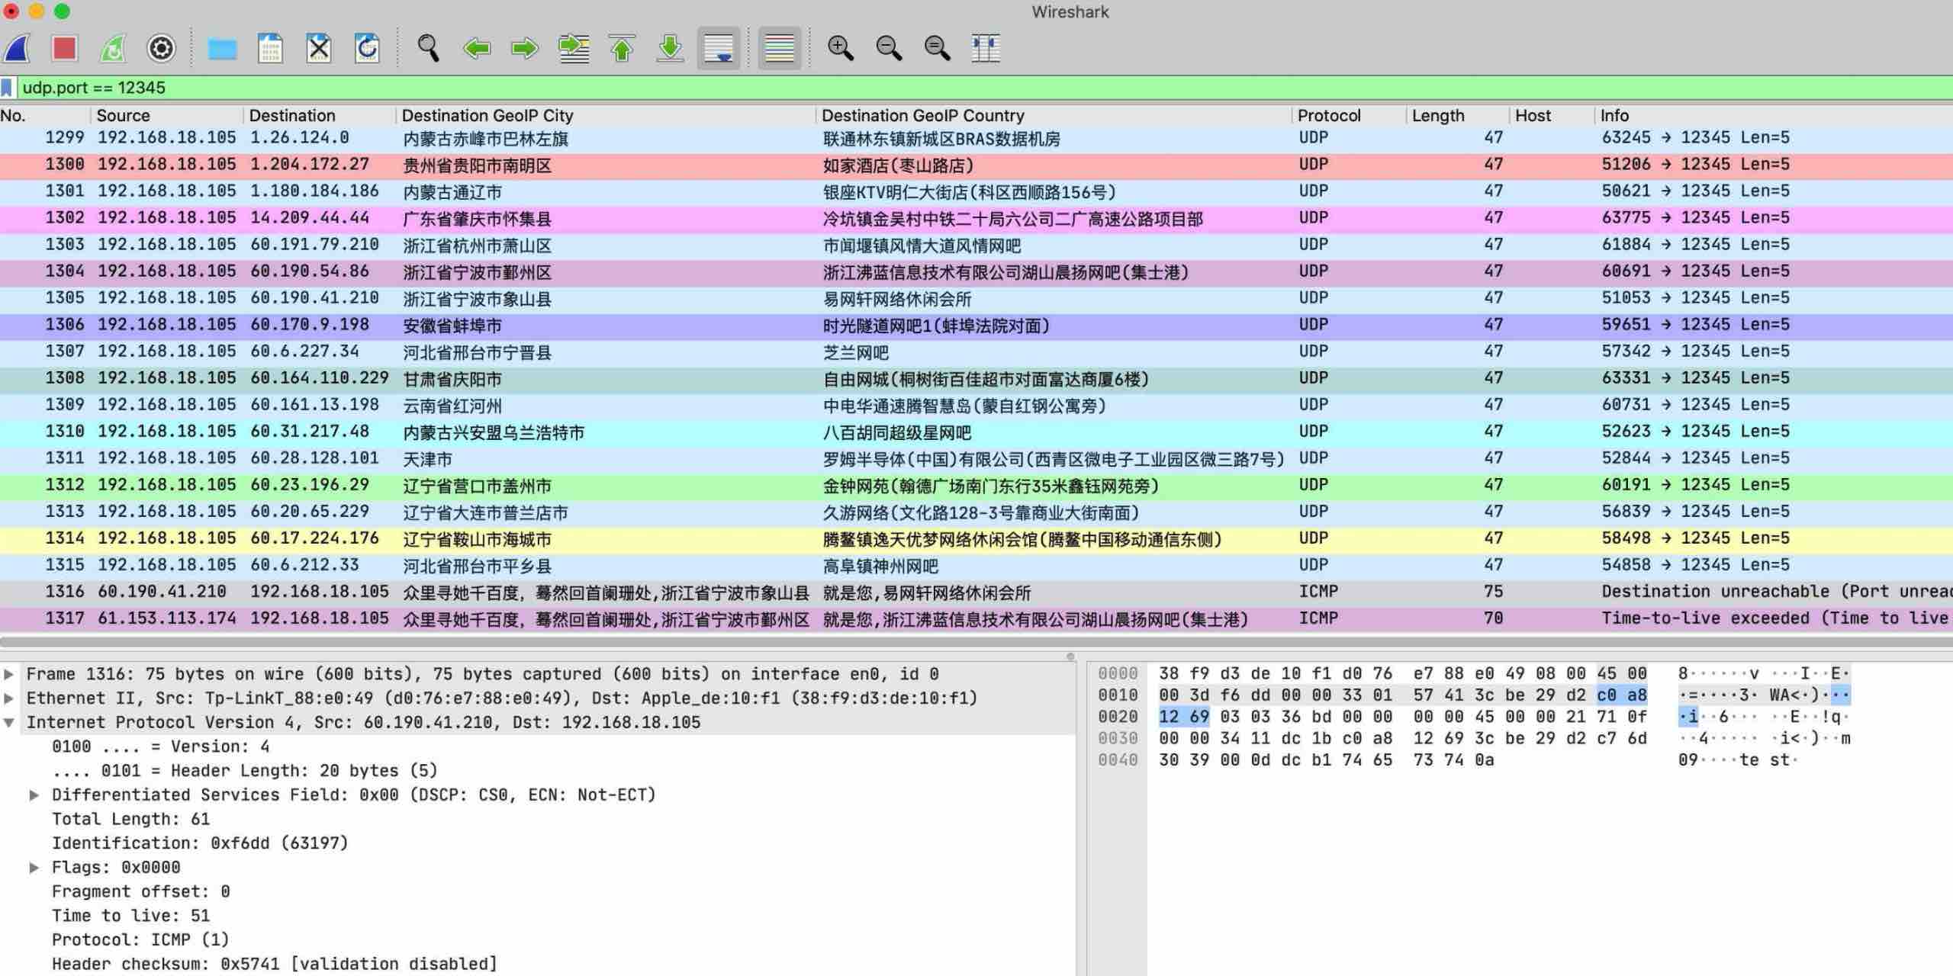Jump to the first packet icon
The height and width of the screenshot is (976, 1953).
pyautogui.click(x=622, y=49)
